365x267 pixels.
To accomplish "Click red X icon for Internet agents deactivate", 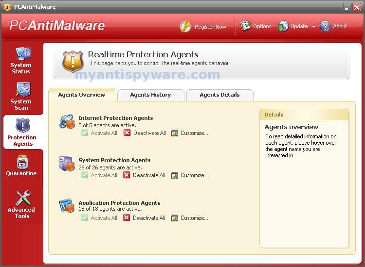I will (x=127, y=133).
